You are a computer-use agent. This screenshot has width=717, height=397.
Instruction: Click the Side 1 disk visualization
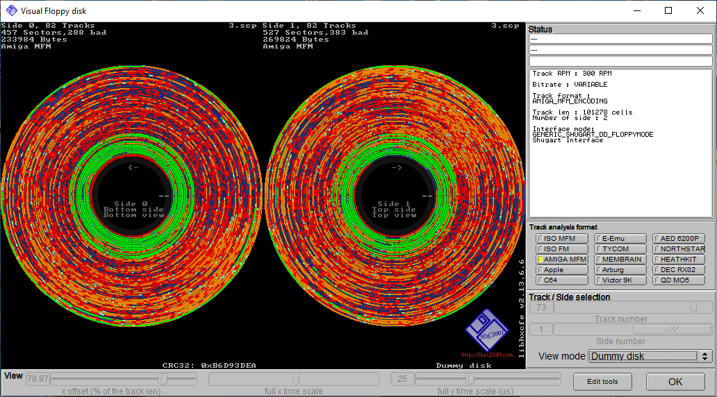[395, 196]
